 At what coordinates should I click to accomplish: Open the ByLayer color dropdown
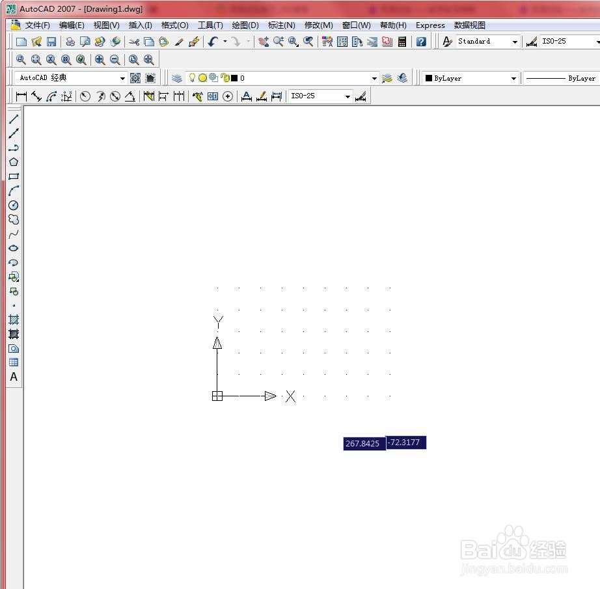point(513,79)
